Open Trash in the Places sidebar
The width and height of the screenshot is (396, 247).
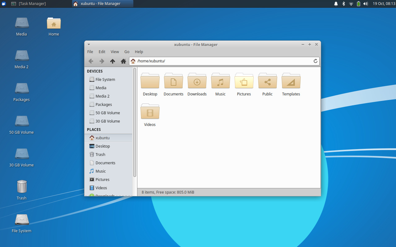[x=109, y=154]
